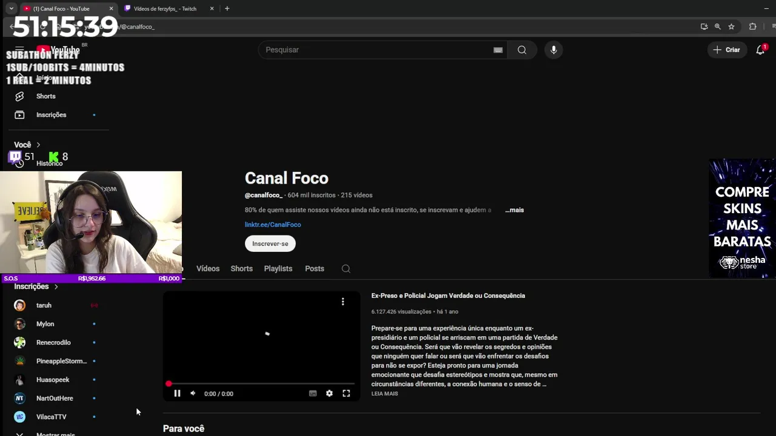Open the tab search dropdown arrow
This screenshot has width=776, height=436.
pyautogui.click(x=11, y=8)
